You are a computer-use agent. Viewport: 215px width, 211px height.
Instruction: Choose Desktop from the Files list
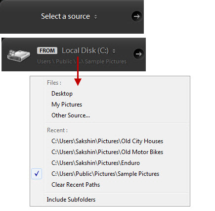tap(62, 94)
